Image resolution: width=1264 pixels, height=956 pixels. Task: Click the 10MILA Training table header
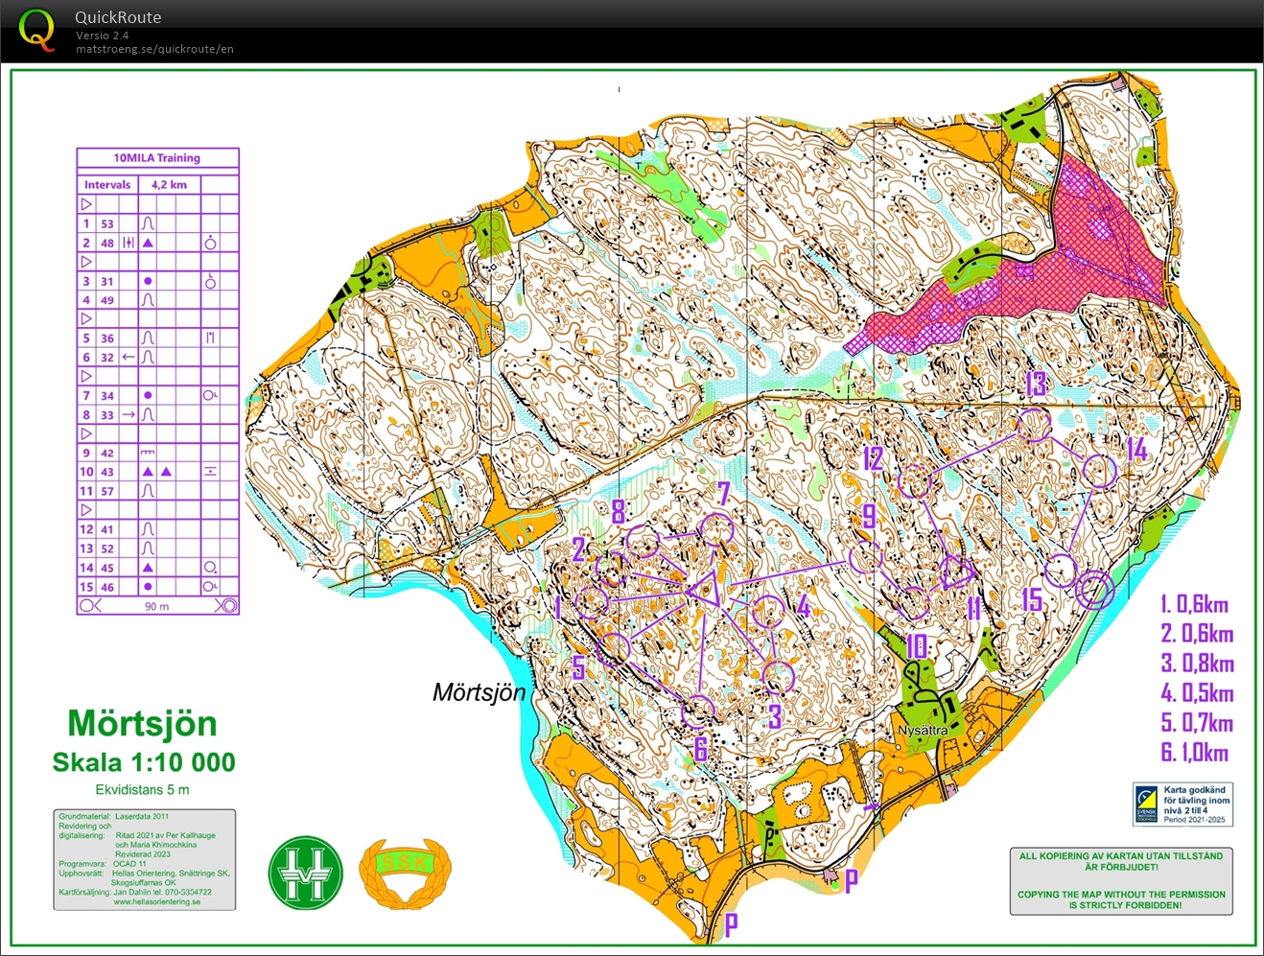pos(157,158)
